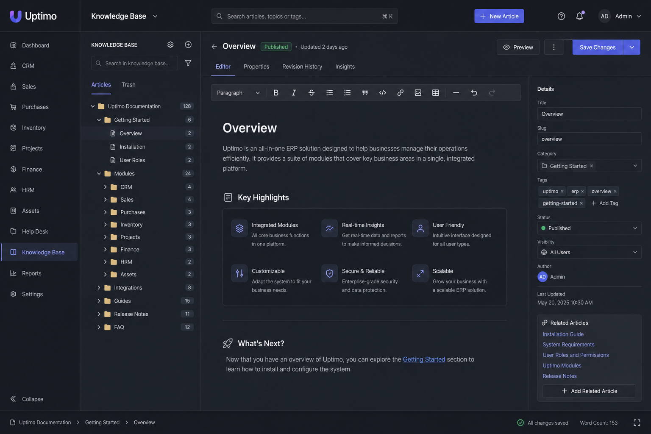Insert a code block

click(383, 93)
